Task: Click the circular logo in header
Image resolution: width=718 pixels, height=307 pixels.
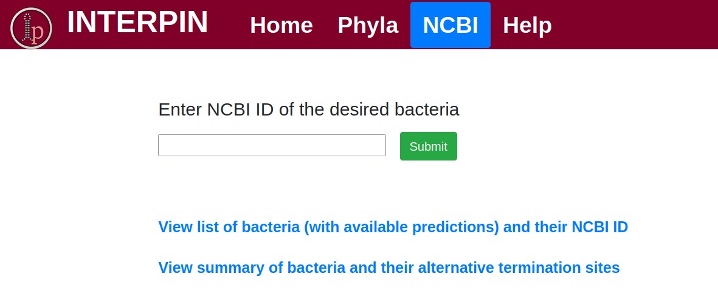Action: coord(31,28)
